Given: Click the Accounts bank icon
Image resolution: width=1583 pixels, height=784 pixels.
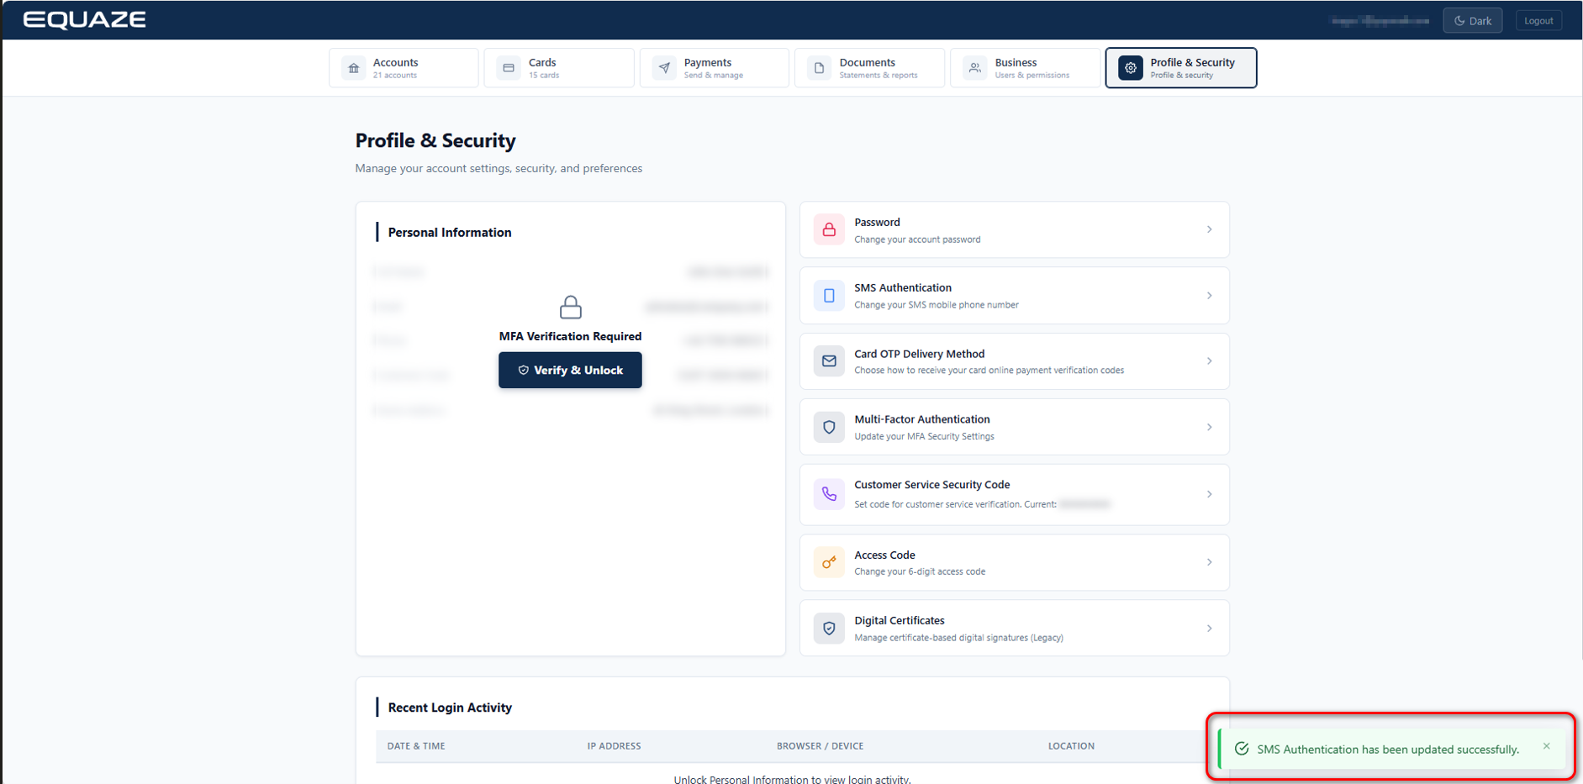Looking at the screenshot, I should (x=354, y=68).
